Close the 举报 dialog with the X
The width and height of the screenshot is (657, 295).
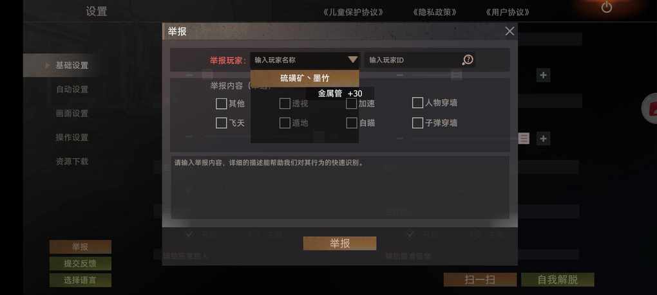coord(509,31)
